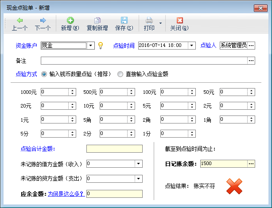
Task: Expand the 点验时间 date-time dropdown
Action: (x=191, y=46)
